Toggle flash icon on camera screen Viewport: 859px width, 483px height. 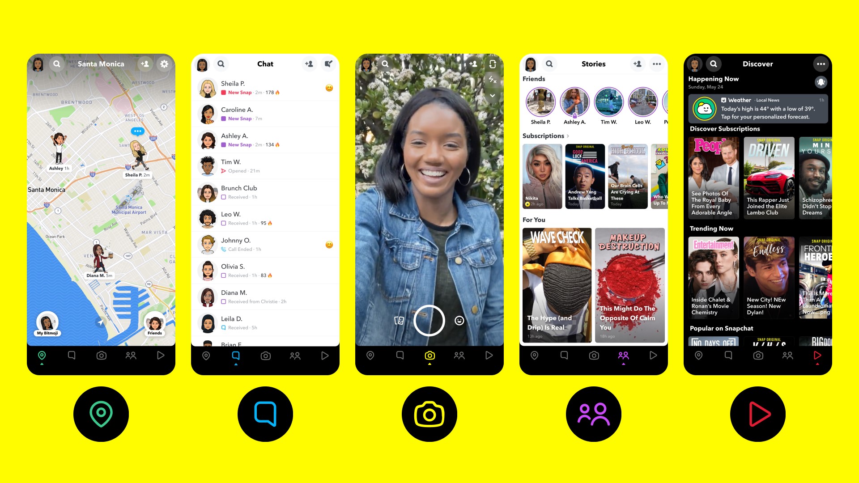(492, 82)
